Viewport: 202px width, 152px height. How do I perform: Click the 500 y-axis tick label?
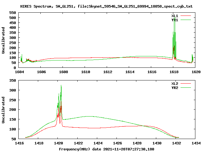tap(13, 18)
